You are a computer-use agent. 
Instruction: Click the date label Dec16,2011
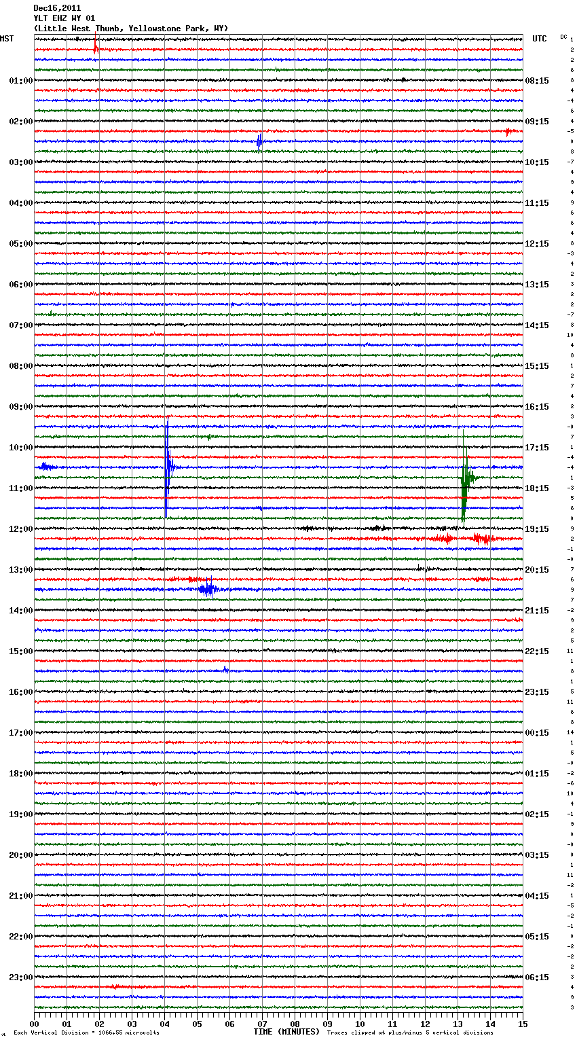click(57, 8)
